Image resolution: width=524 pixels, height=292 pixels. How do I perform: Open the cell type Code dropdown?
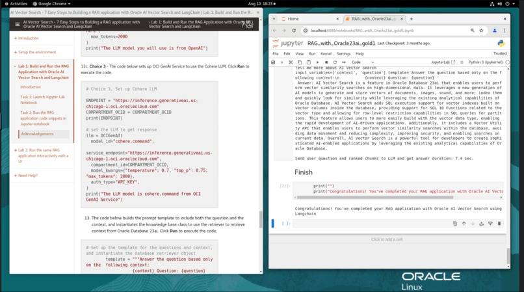point(363,62)
